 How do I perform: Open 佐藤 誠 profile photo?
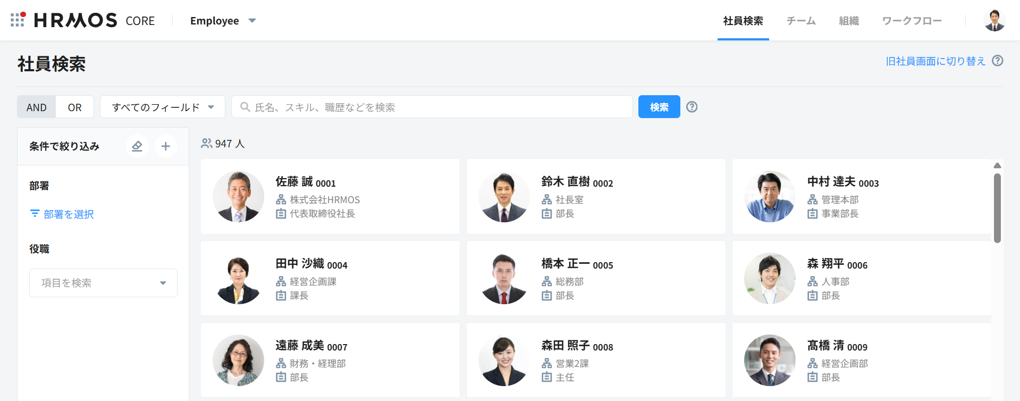(x=238, y=196)
